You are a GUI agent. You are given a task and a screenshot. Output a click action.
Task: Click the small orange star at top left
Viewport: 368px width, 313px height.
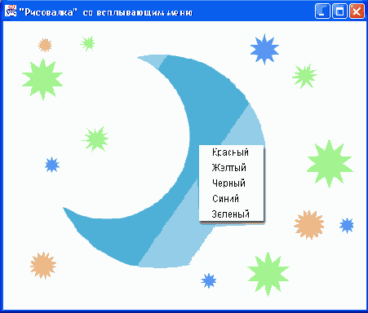click(x=45, y=45)
